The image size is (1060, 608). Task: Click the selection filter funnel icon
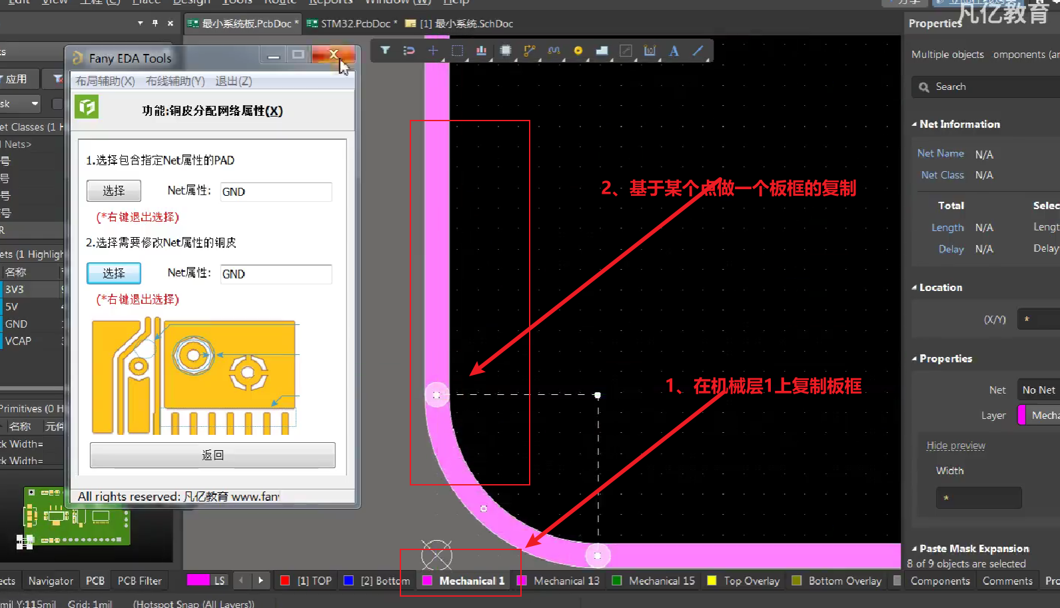click(385, 51)
